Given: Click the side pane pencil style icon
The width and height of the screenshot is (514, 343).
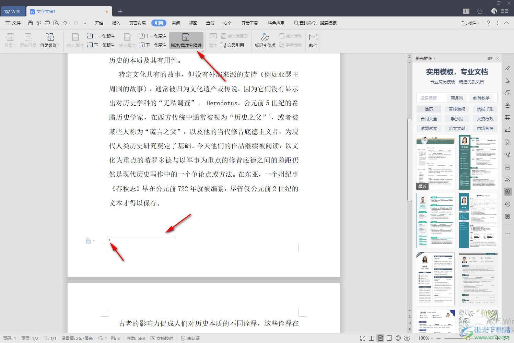Looking at the screenshot, I should pyautogui.click(x=507, y=68).
